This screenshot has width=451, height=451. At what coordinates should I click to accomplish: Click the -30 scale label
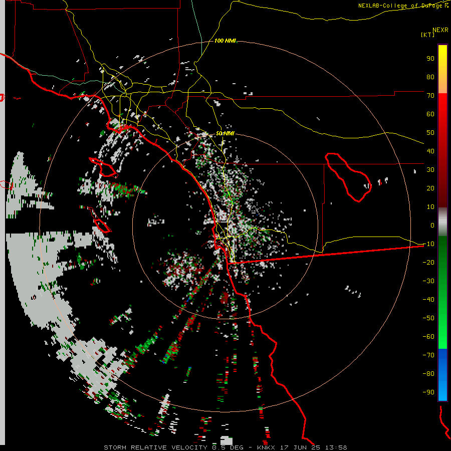[428, 281]
